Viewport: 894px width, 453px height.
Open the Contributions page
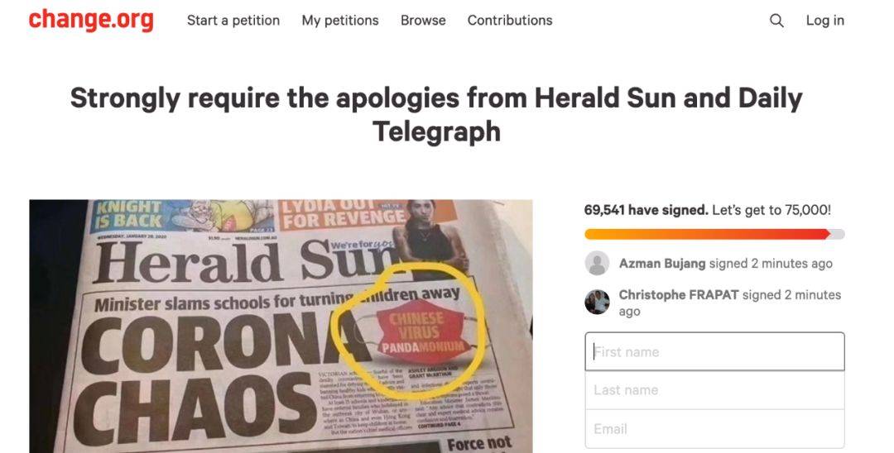(x=510, y=21)
